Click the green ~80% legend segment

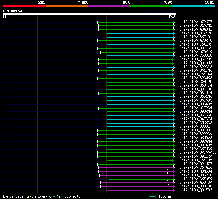tap(151, 6)
